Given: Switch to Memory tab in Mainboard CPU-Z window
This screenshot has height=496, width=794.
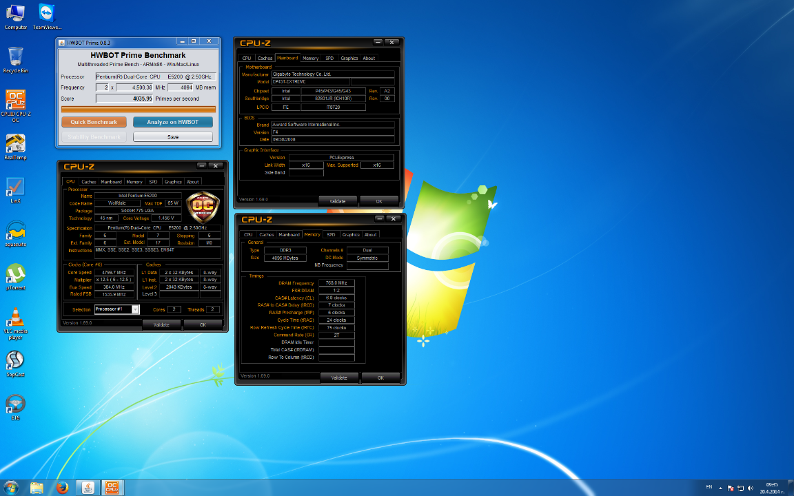Looking at the screenshot, I should [310, 58].
